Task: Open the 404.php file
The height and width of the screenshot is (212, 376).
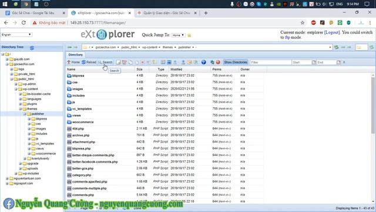Action: (x=78, y=129)
